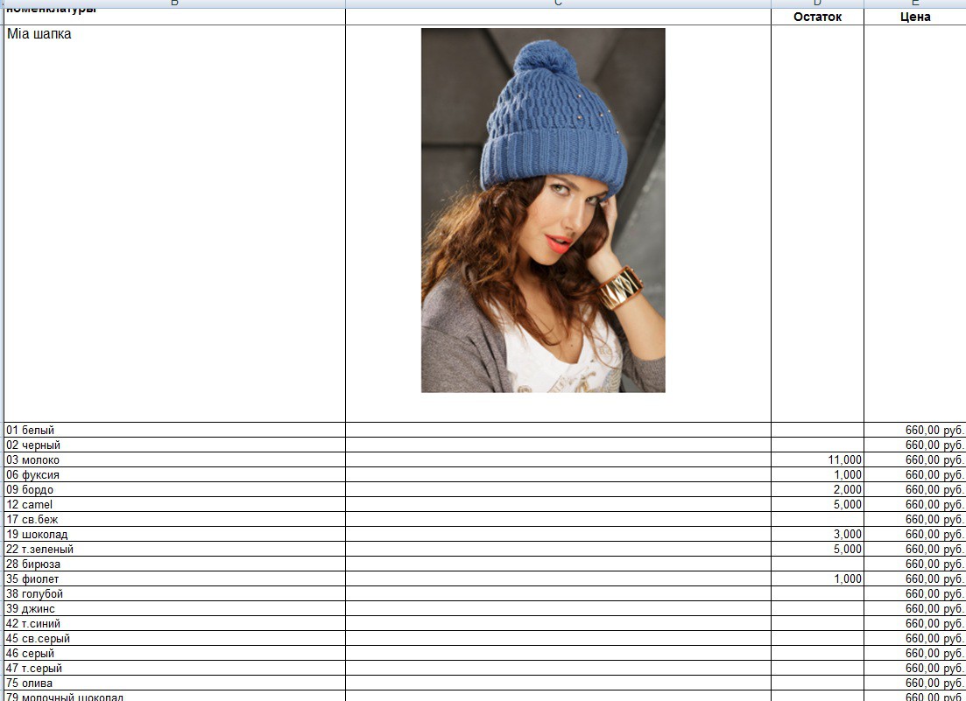The image size is (966, 701).
Task: Select the stock value 3,000 for шоколад
Action: tap(848, 534)
